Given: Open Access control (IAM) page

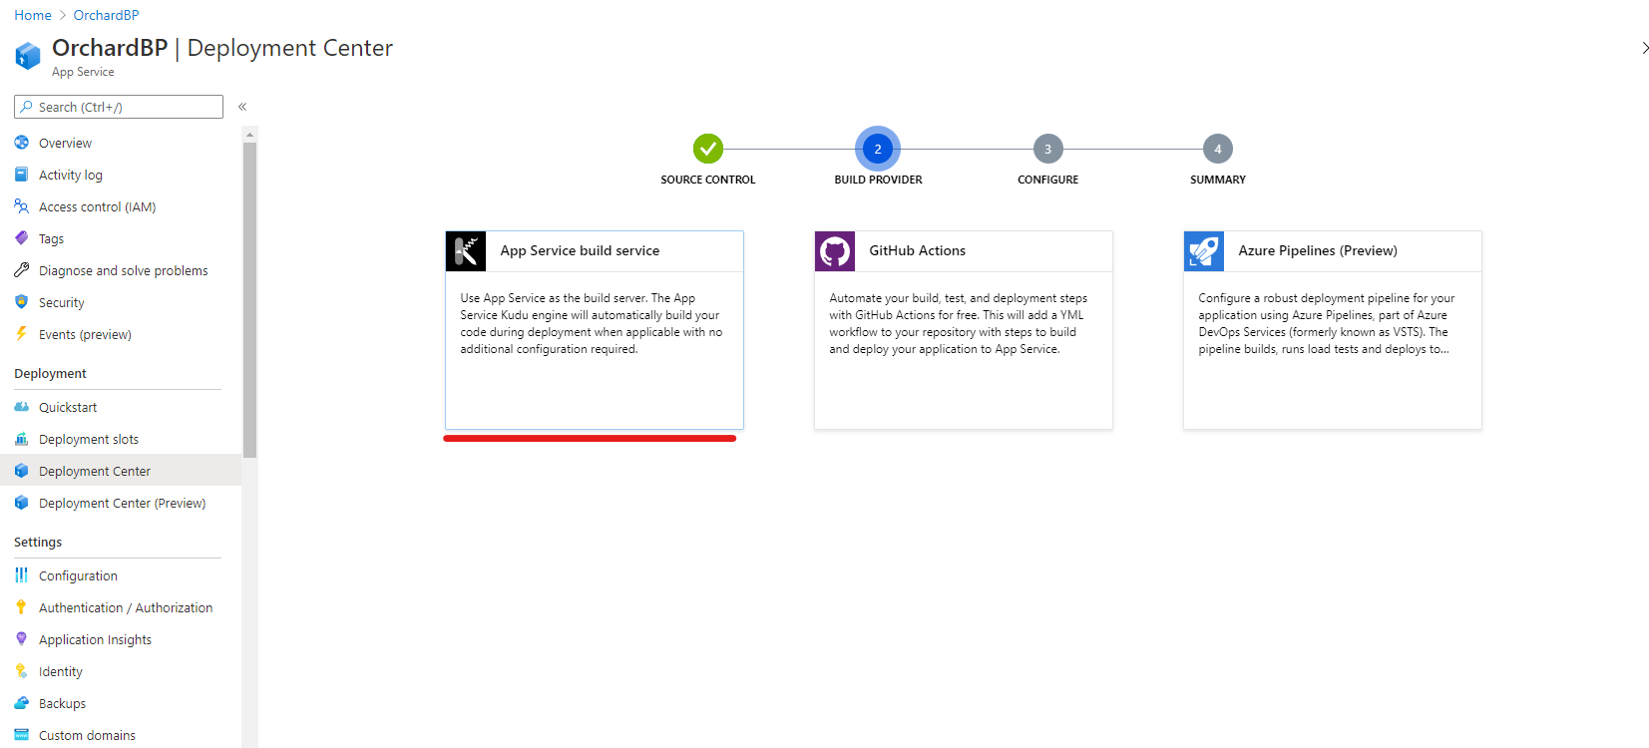Looking at the screenshot, I should click(x=121, y=206).
